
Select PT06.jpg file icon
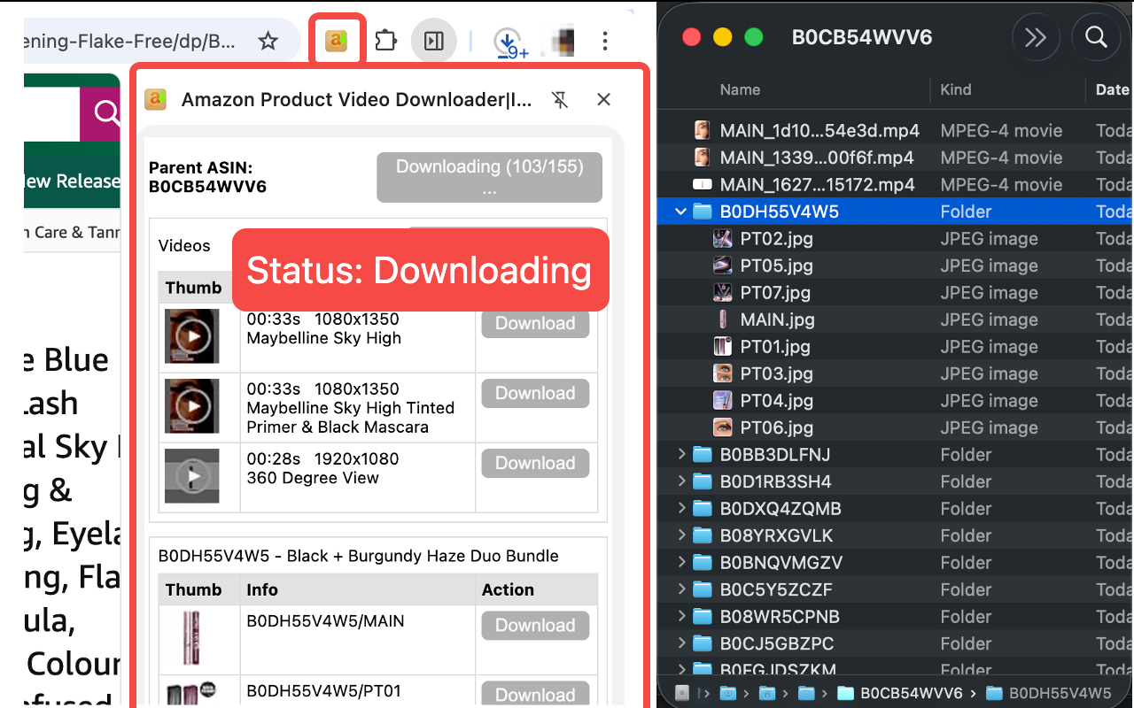point(723,427)
